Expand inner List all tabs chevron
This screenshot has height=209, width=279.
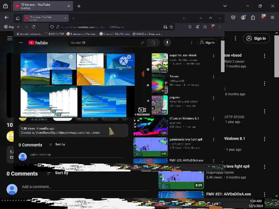(184, 18)
